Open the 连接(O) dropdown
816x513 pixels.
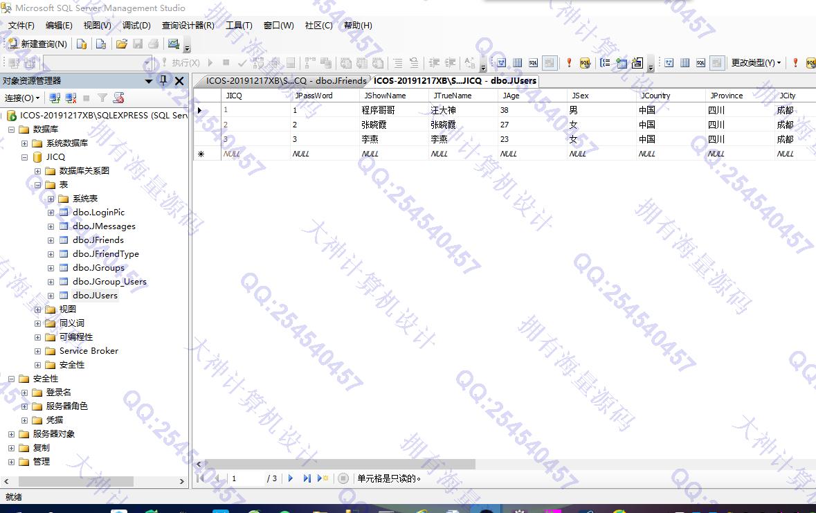point(22,98)
